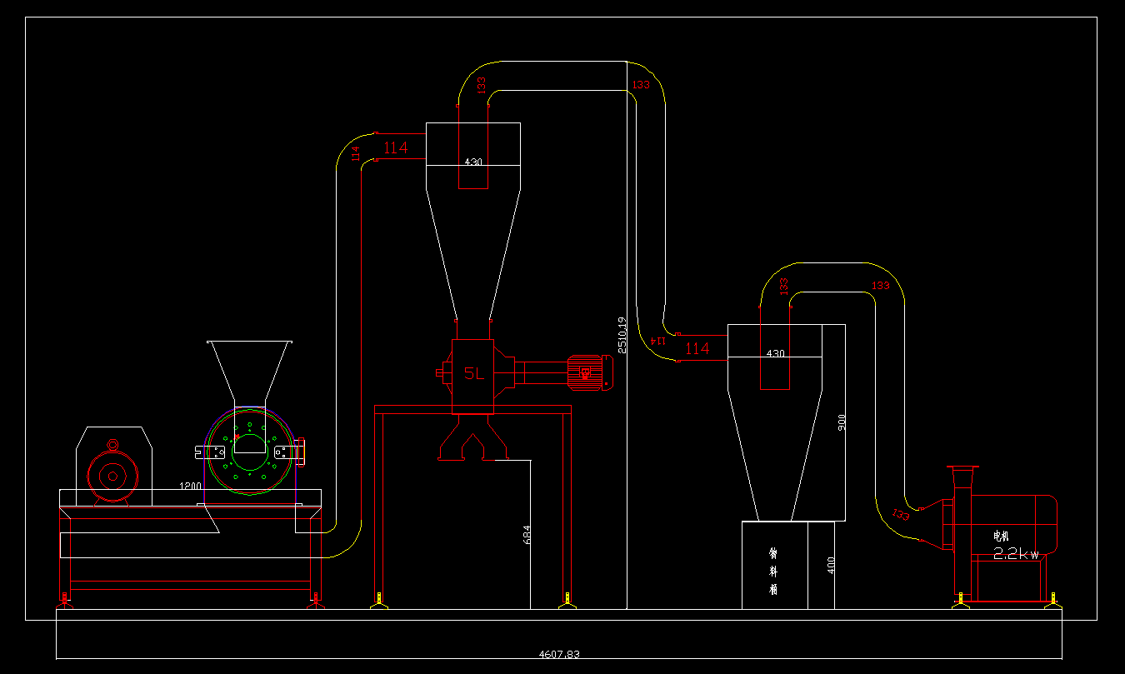
Task: Select the 1200 dimension text near the grinder
Action: (x=191, y=485)
